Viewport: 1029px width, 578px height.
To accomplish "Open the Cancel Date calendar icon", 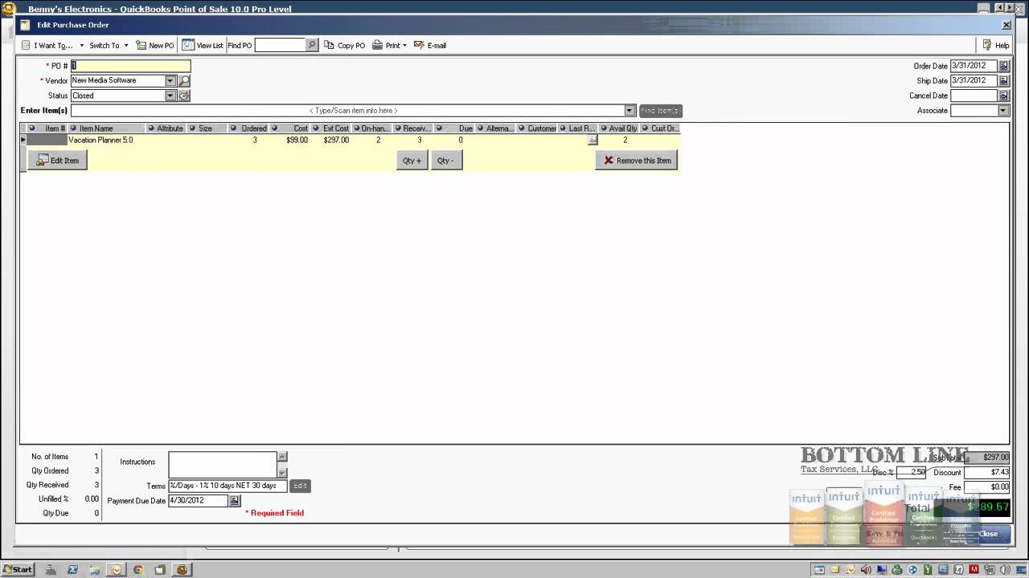I will pyautogui.click(x=1003, y=96).
